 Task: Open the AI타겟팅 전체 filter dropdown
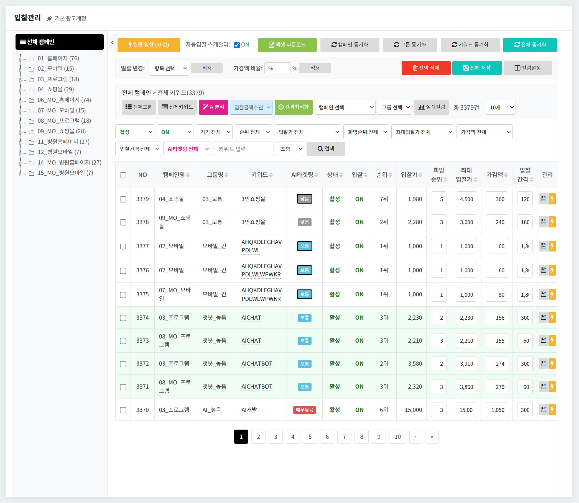point(187,149)
